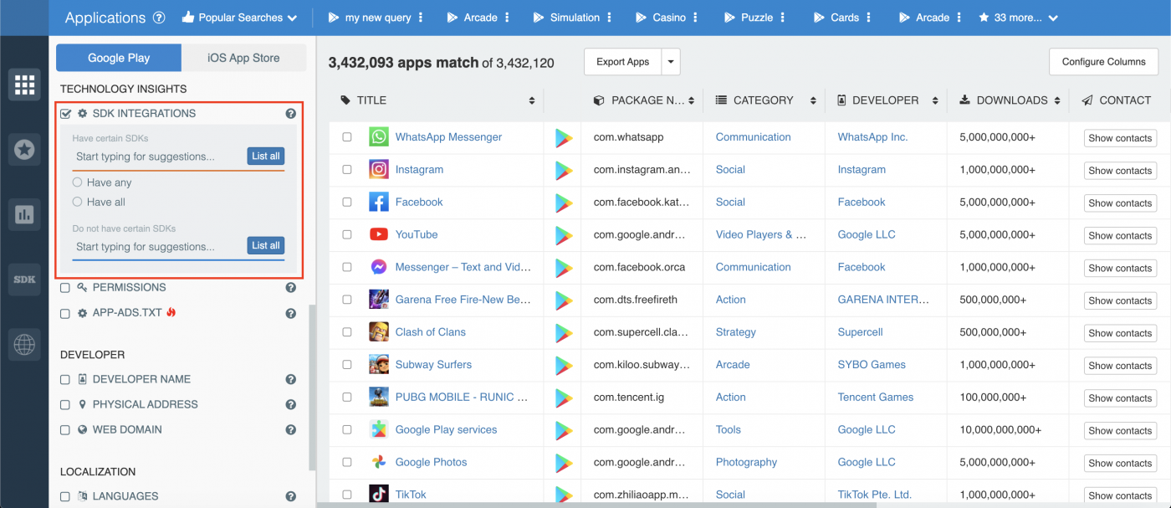Open the Supercell developer link
Screen dimensions: 1171x508
(860, 332)
